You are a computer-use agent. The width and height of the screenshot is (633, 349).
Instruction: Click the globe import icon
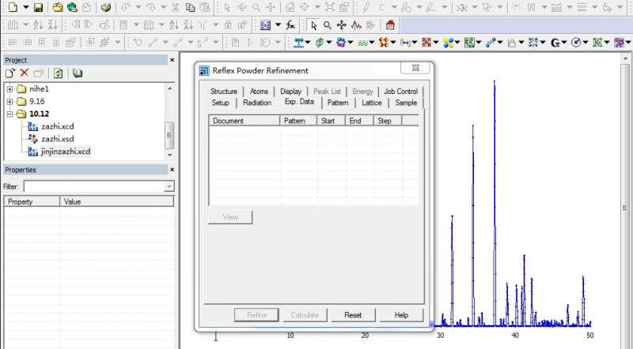coord(72,7)
